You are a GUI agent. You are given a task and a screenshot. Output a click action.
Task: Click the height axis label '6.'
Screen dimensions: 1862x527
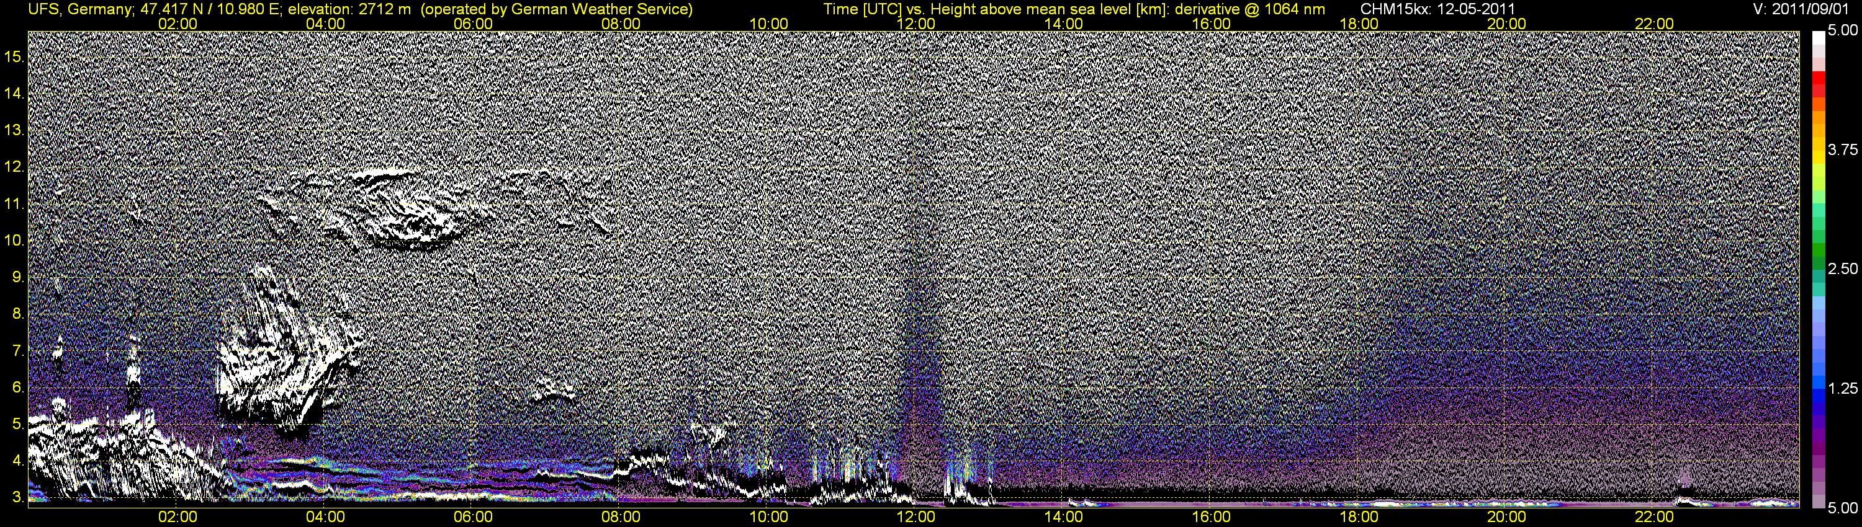18,387
